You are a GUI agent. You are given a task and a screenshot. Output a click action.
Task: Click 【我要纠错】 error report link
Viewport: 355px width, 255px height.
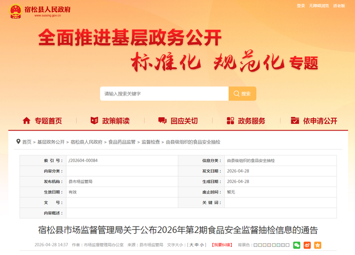[222, 245]
